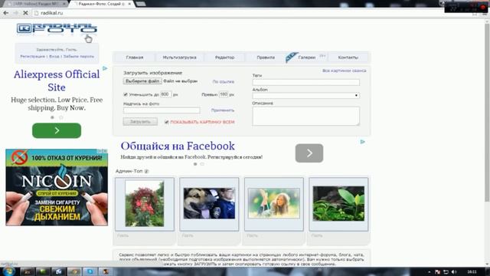Select first carousel dot in Aliexpress ad
Screen dimensions: 490x276
(x=52, y=117)
